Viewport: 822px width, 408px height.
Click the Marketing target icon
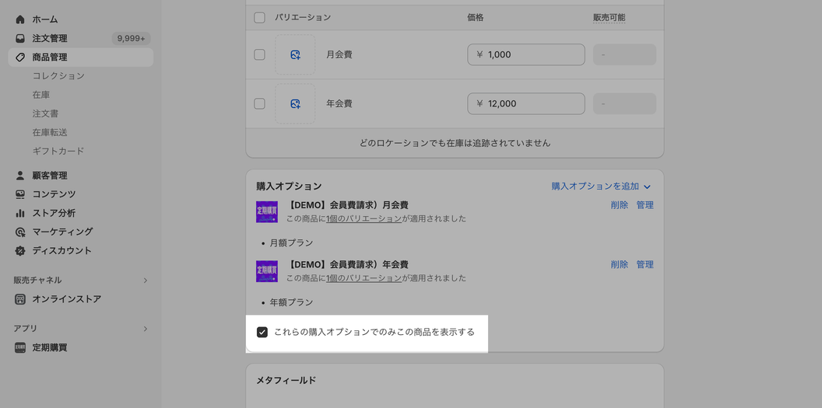point(20,232)
